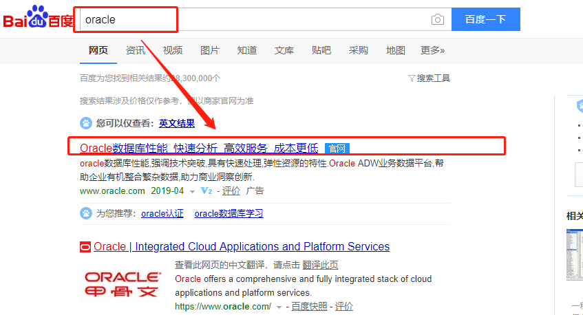Click the description Oracle offers a comprehensive
583x315 pixels.
[304, 285]
